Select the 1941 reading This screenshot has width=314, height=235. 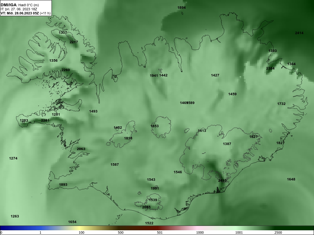pos(154,76)
